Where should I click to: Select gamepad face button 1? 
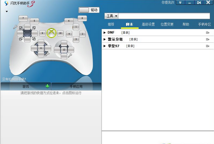tap(76, 27)
